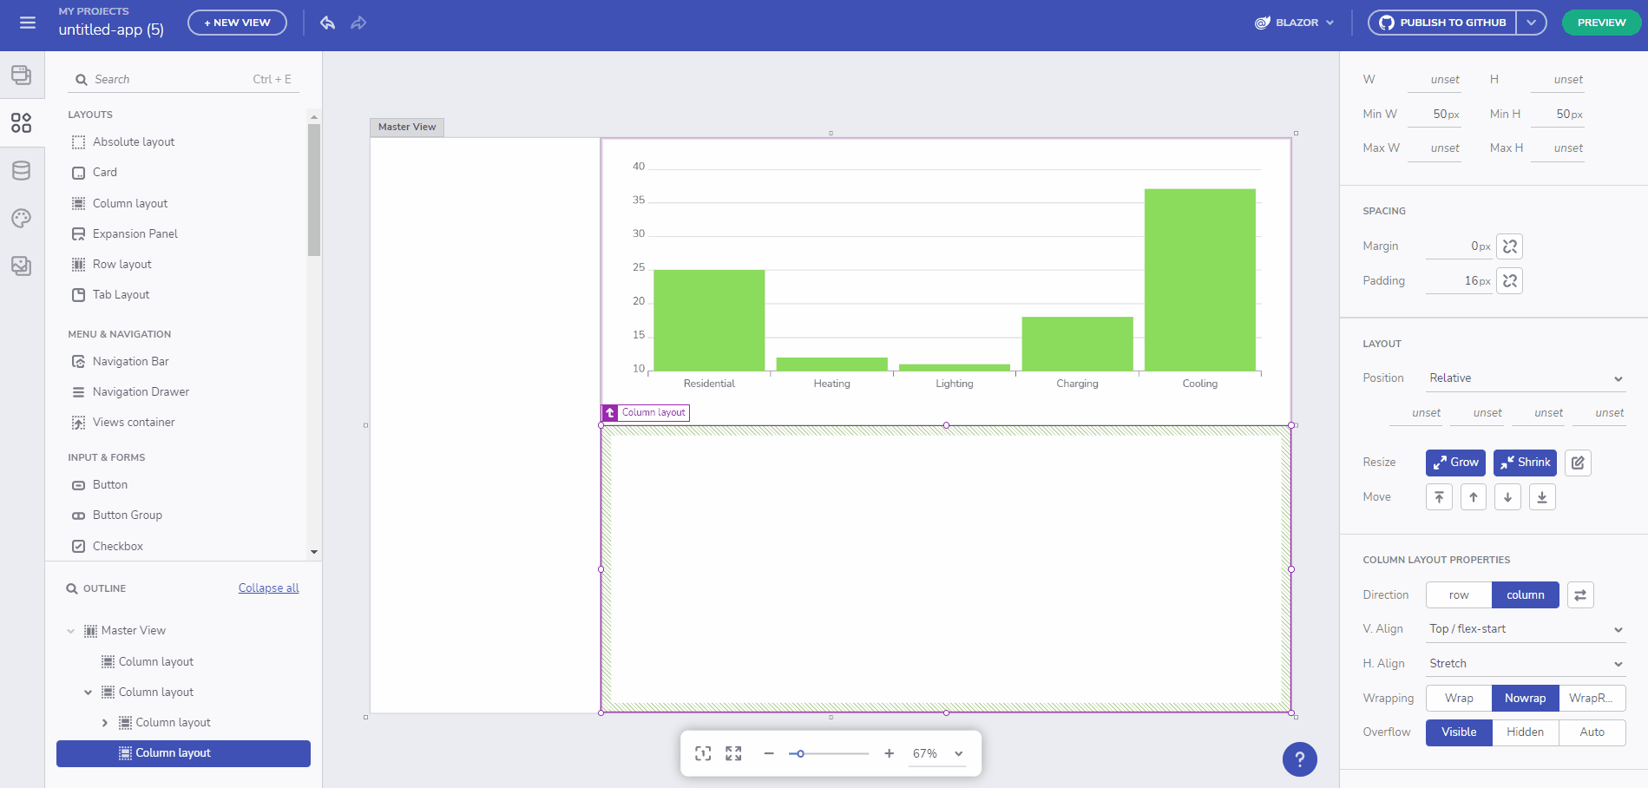Click the Preview button
The height and width of the screenshot is (788, 1648).
(1601, 23)
